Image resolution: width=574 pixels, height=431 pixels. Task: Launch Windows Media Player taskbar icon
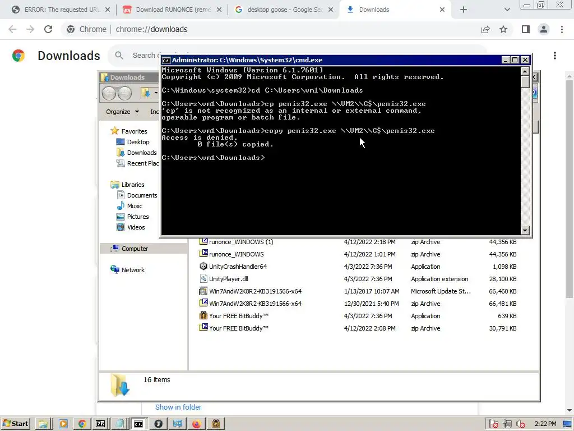coord(63,424)
